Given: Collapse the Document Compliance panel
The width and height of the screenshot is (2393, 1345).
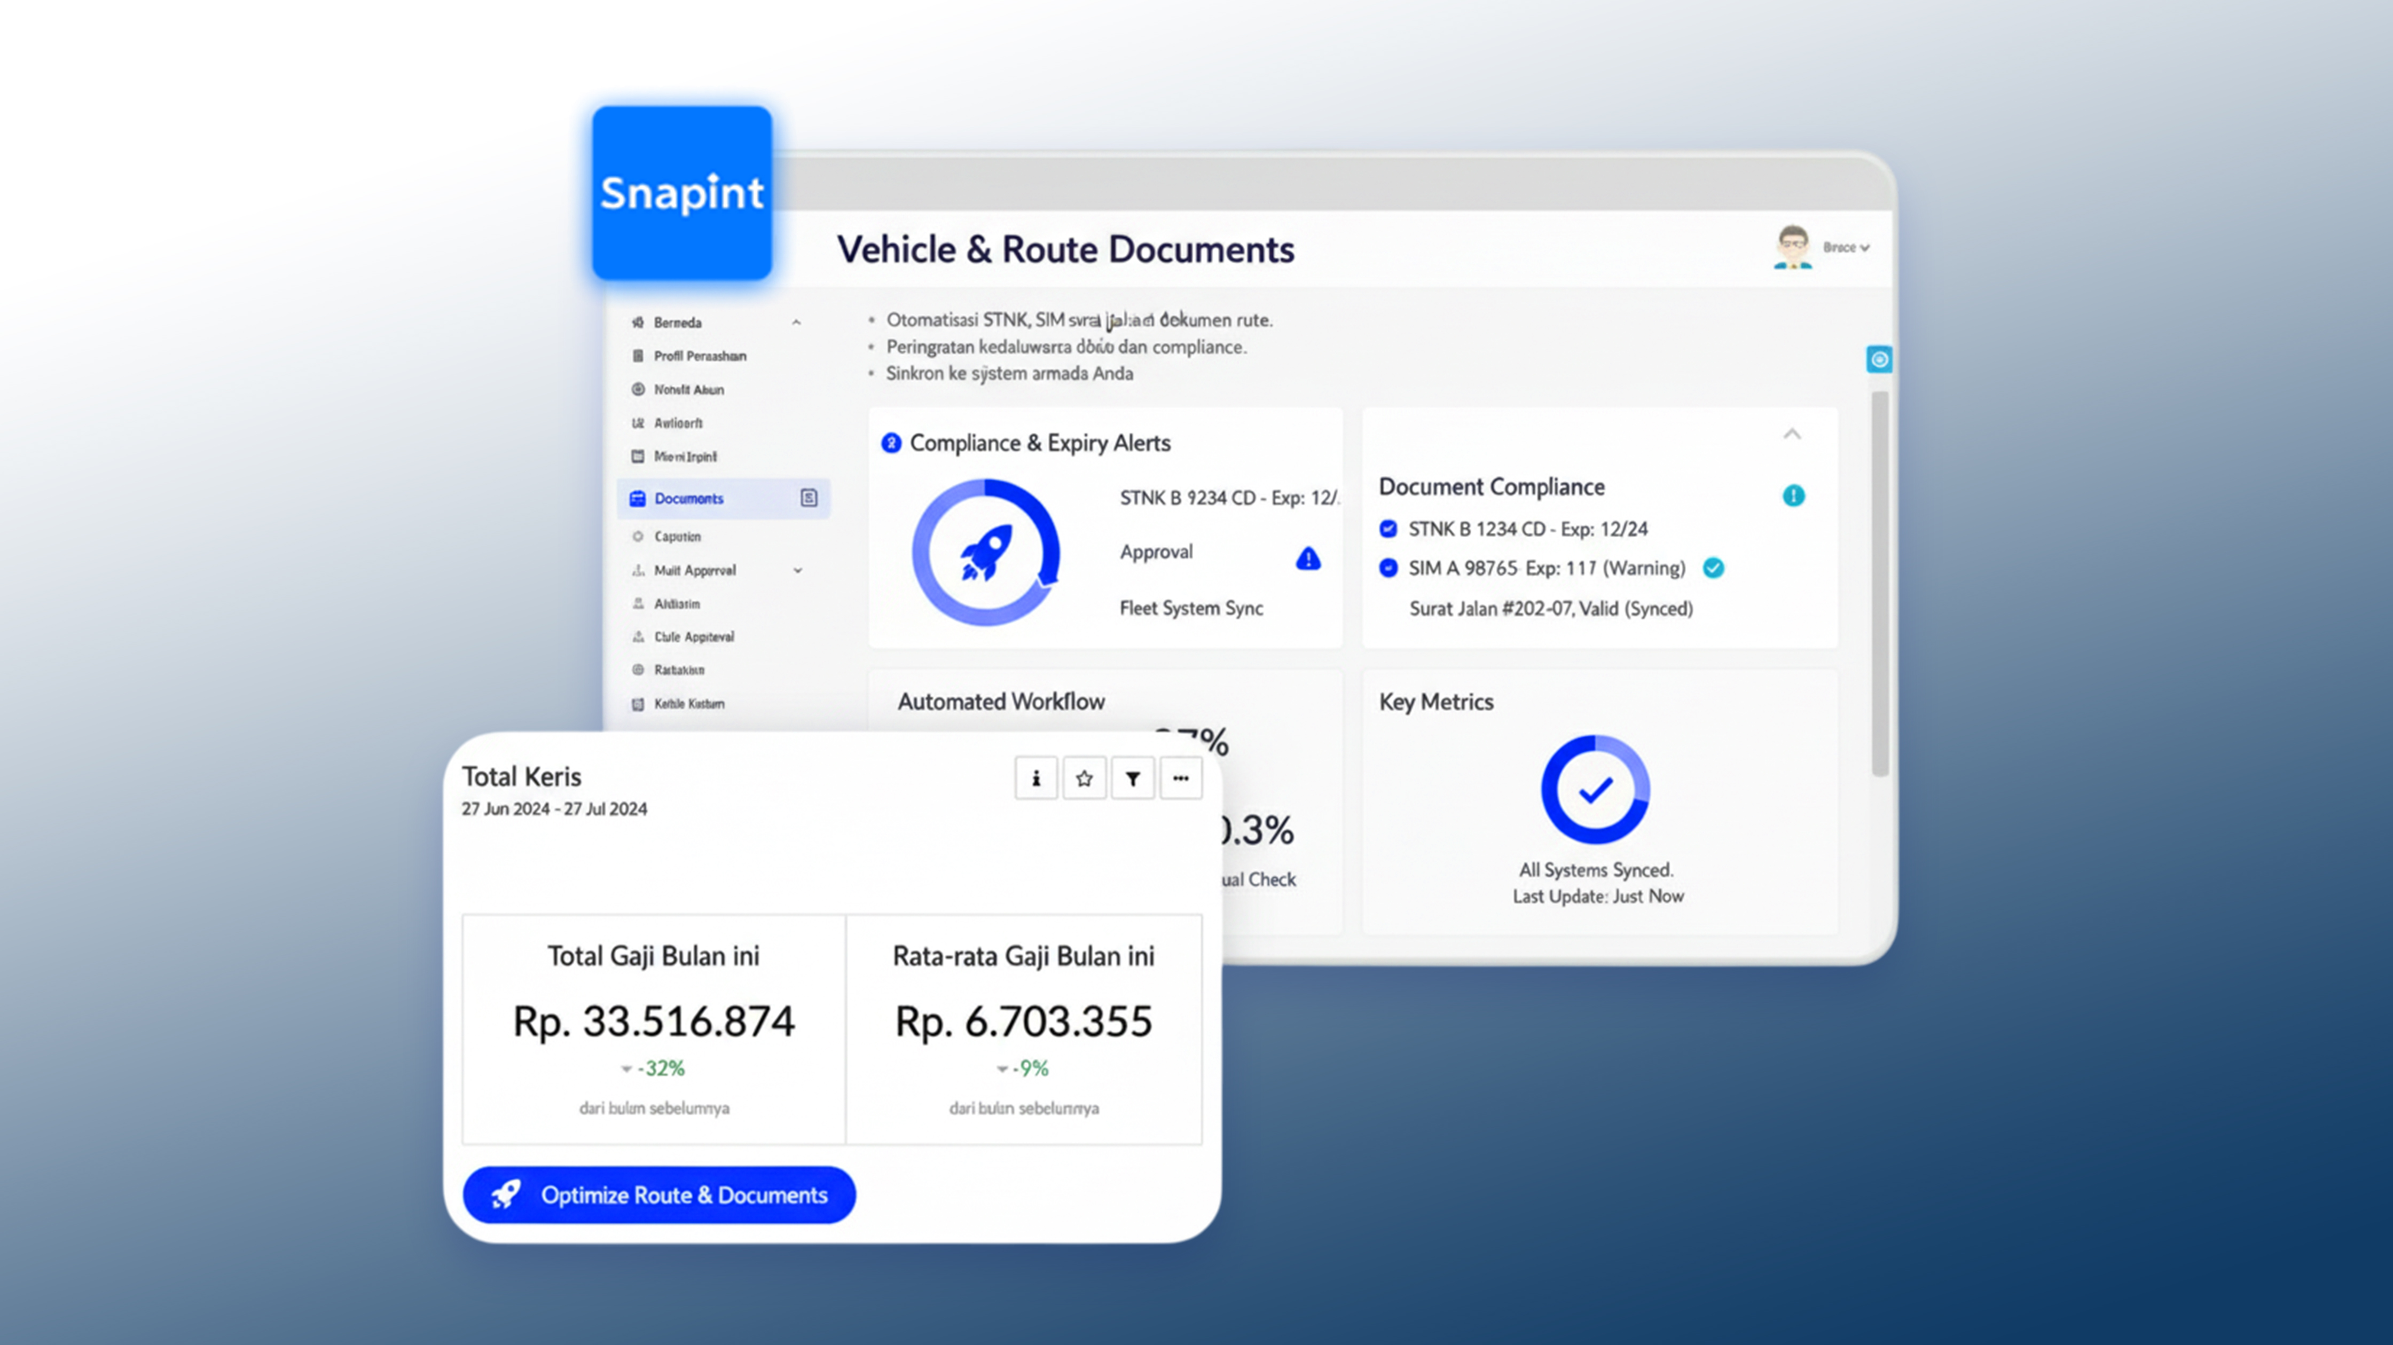Looking at the screenshot, I should coord(1792,434).
